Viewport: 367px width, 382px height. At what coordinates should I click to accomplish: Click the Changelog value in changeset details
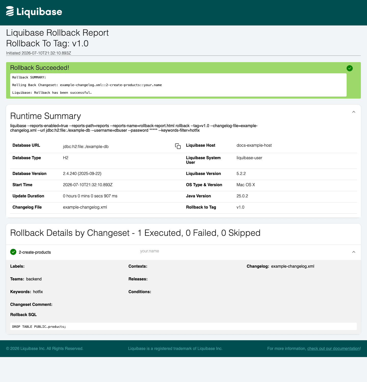[293, 266]
